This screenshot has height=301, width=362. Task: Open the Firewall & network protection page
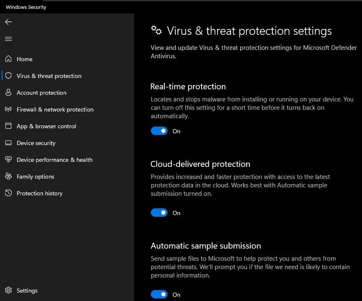coord(55,109)
